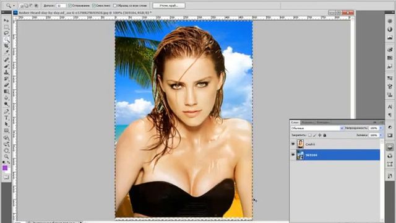
Task: Select the Dodge tool
Action: point(6,105)
